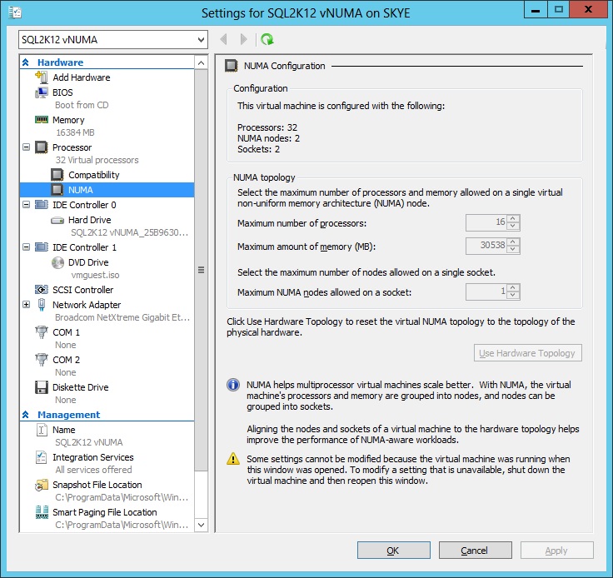613x578 pixels.
Task: Click the Maximum number of processors field
Action: point(486,222)
